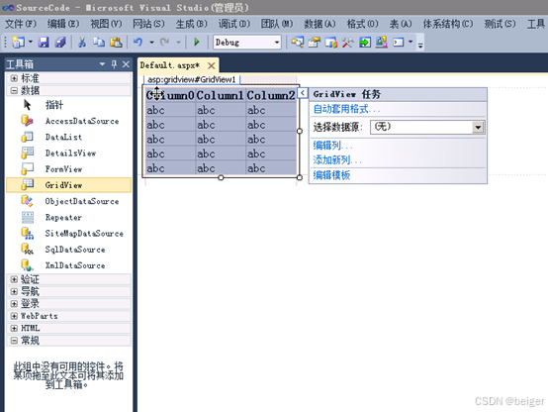This screenshot has height=412, width=548.
Task: Click the 添加新列 link
Action: point(337,160)
